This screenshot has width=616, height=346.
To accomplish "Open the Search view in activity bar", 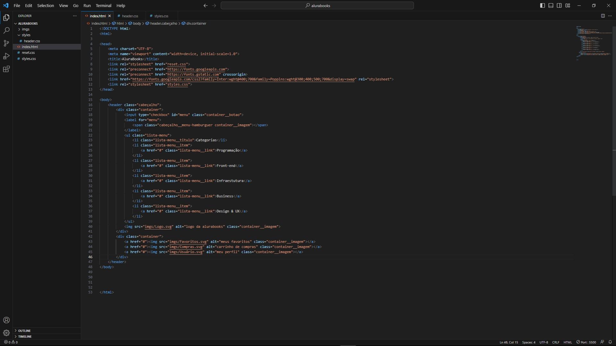I will [x=6, y=30].
